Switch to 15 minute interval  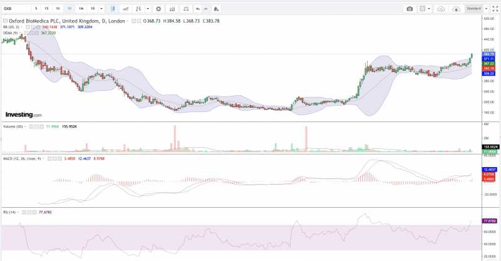[47, 9]
